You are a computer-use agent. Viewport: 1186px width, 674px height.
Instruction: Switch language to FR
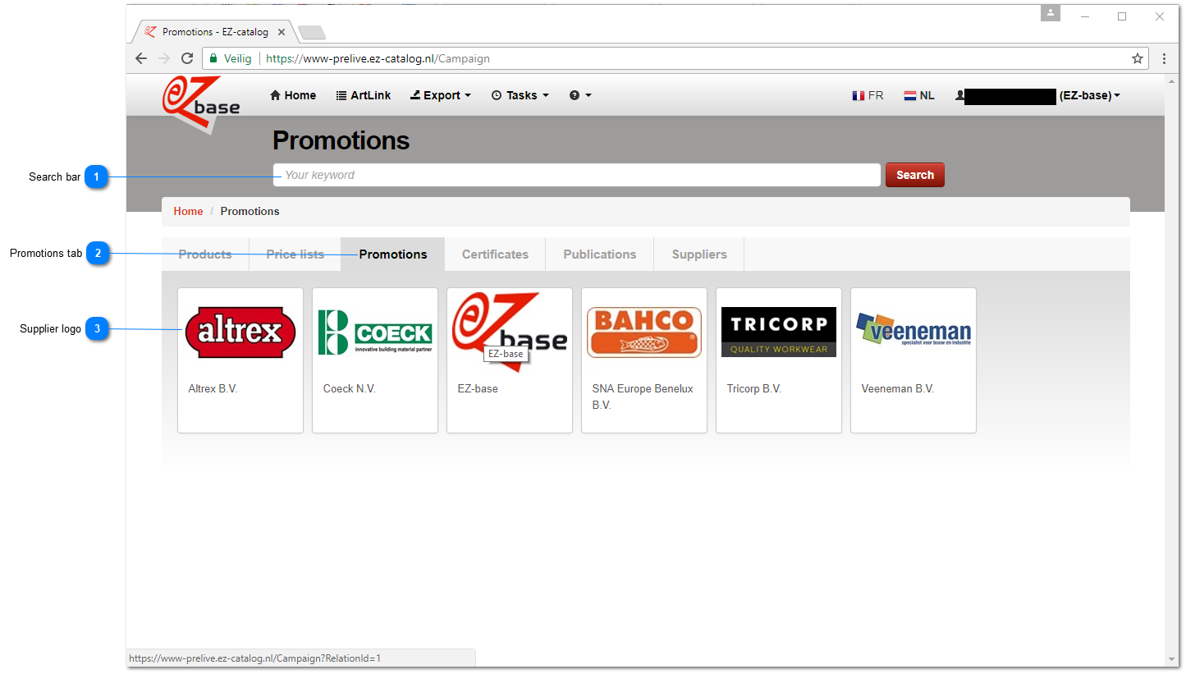(868, 95)
